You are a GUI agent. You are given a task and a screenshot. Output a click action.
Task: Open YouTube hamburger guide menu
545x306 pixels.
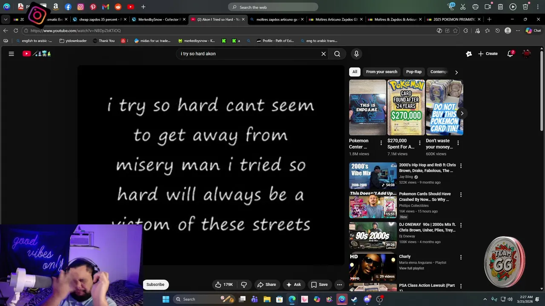pyautogui.click(x=11, y=54)
